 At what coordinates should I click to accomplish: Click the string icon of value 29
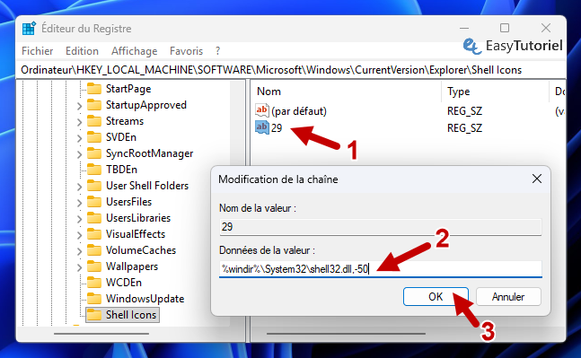262,127
